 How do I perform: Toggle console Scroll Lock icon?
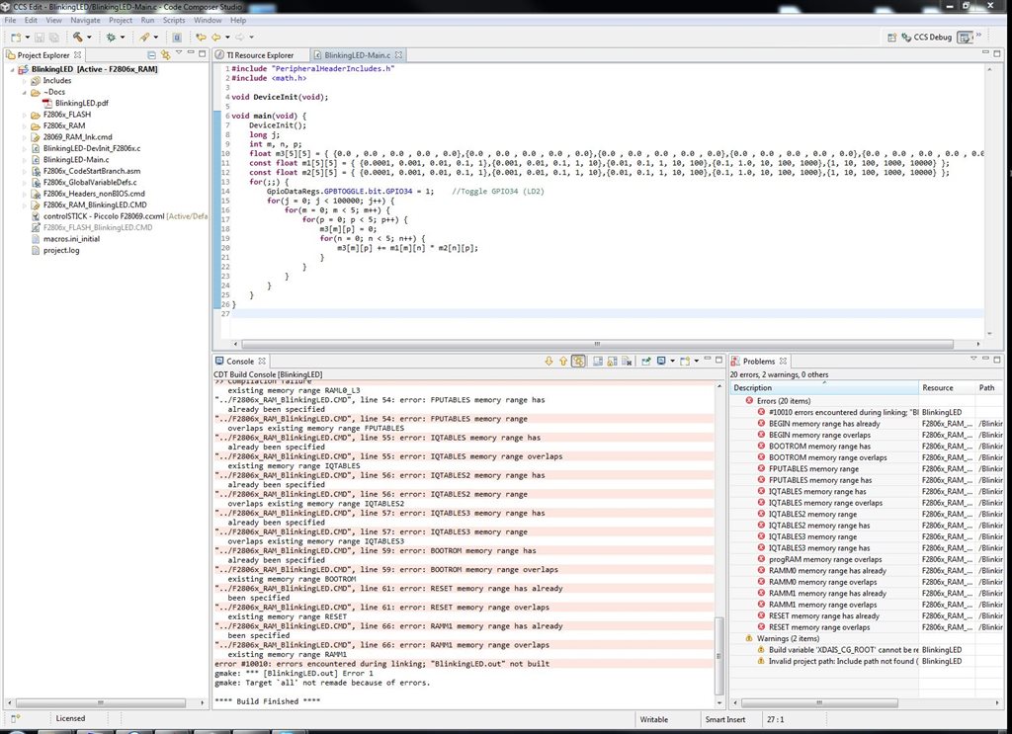[613, 362]
